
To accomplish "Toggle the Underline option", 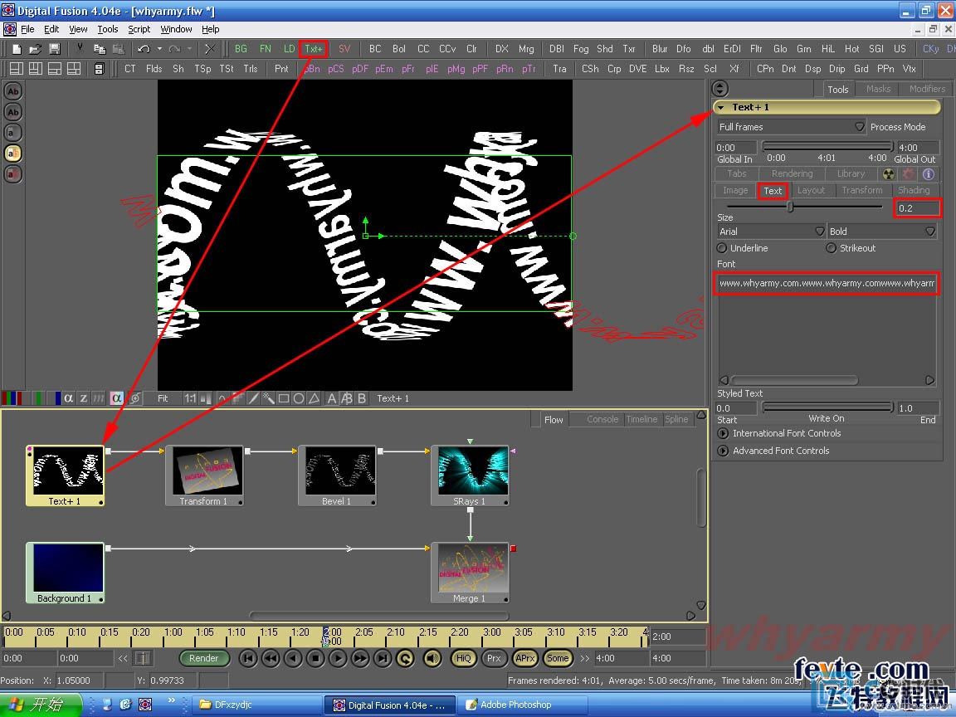I will (743, 248).
